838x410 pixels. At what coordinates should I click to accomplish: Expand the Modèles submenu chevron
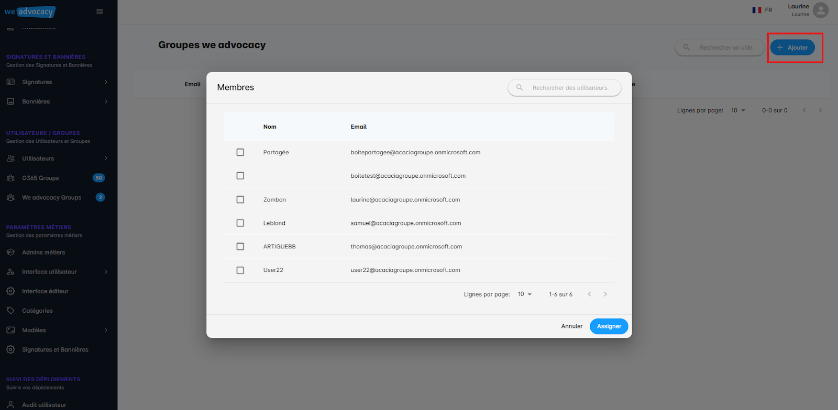[106, 330]
